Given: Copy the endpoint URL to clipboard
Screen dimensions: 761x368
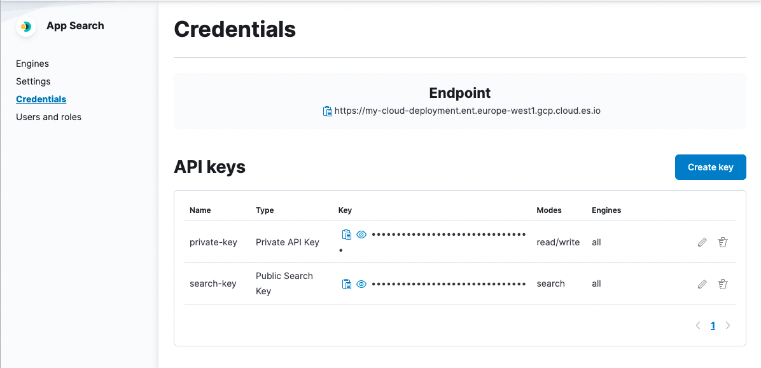Looking at the screenshot, I should (328, 111).
